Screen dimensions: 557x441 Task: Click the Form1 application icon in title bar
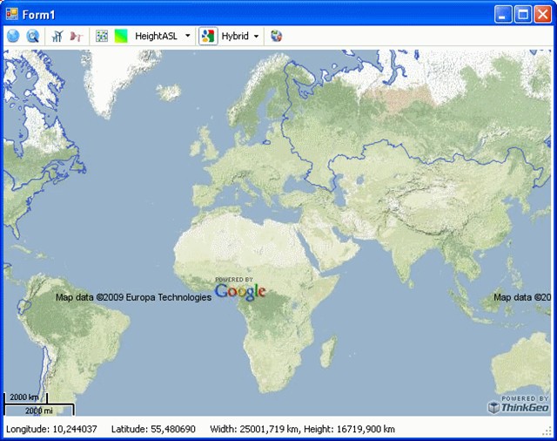[x=11, y=15]
